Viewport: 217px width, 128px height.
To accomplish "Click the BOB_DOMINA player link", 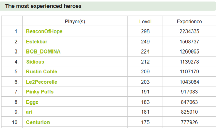I will [43, 52].
